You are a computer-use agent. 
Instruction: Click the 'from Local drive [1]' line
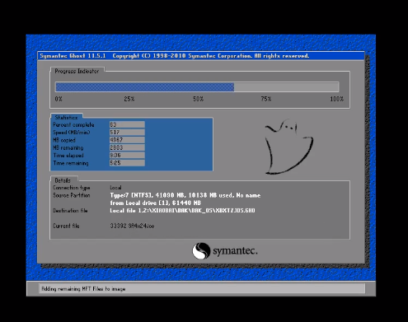coord(156,203)
